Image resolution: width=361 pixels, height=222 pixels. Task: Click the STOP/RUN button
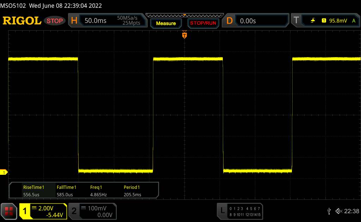click(x=203, y=23)
